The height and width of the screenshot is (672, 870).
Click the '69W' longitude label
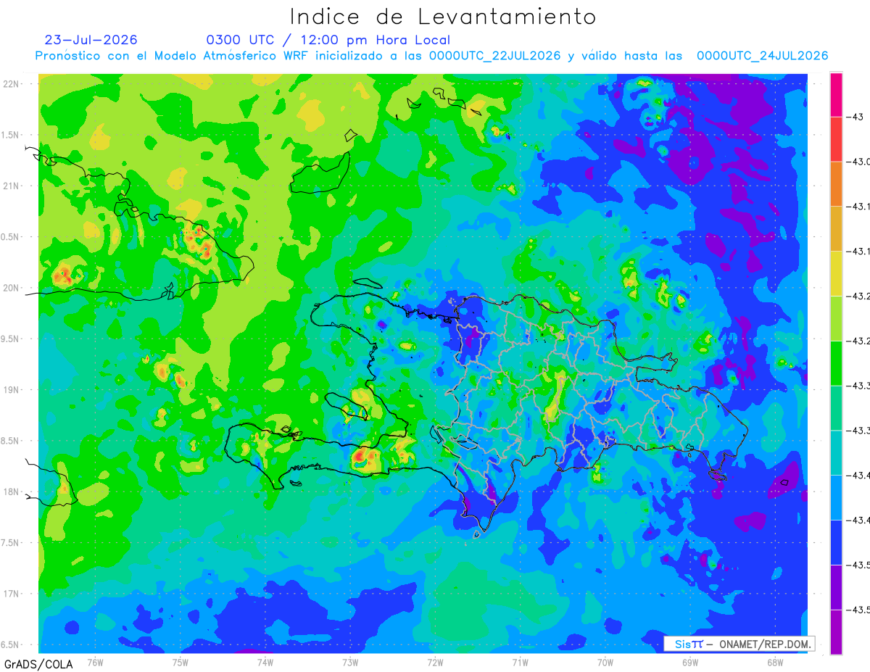coord(690,663)
